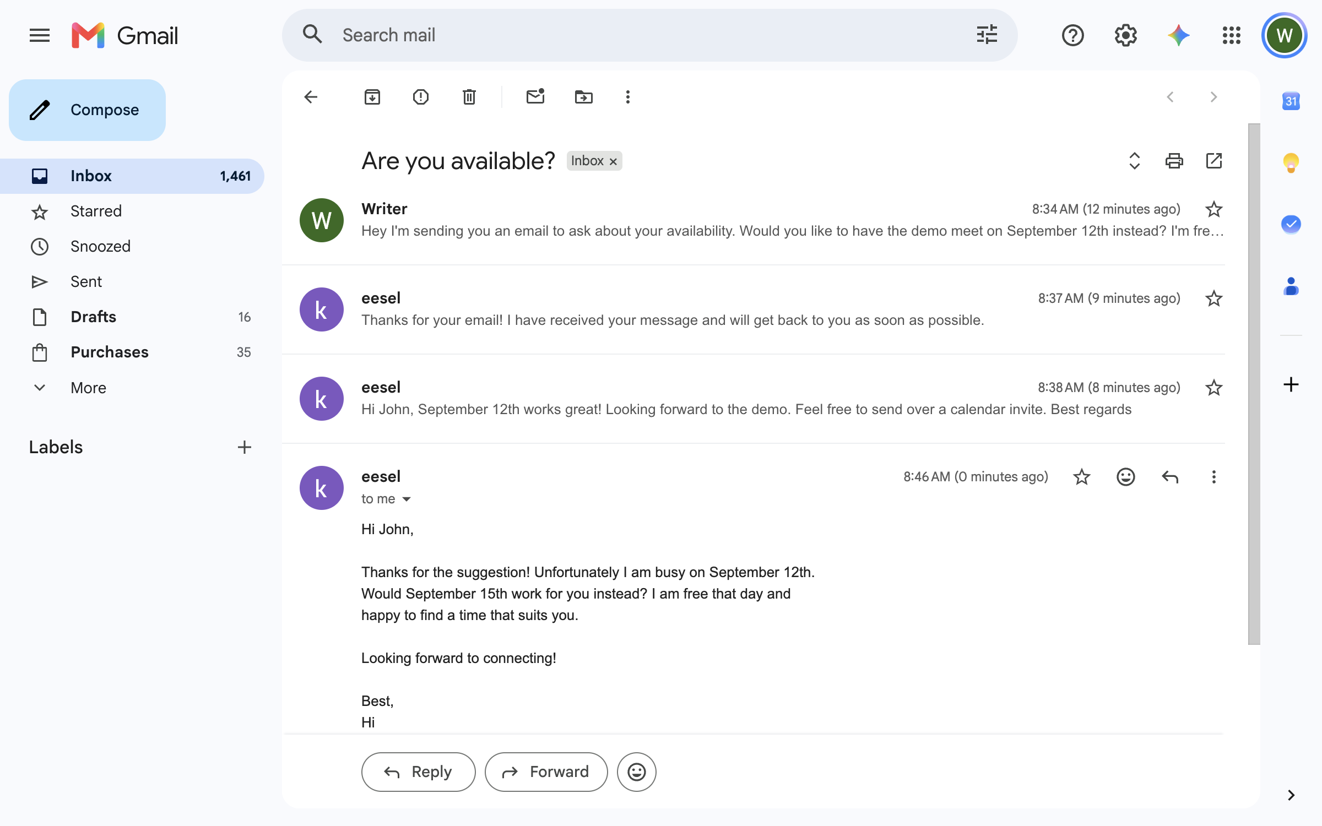Open Google Tasks side panel
Viewport: 1322px width, 826px height.
[x=1291, y=224]
